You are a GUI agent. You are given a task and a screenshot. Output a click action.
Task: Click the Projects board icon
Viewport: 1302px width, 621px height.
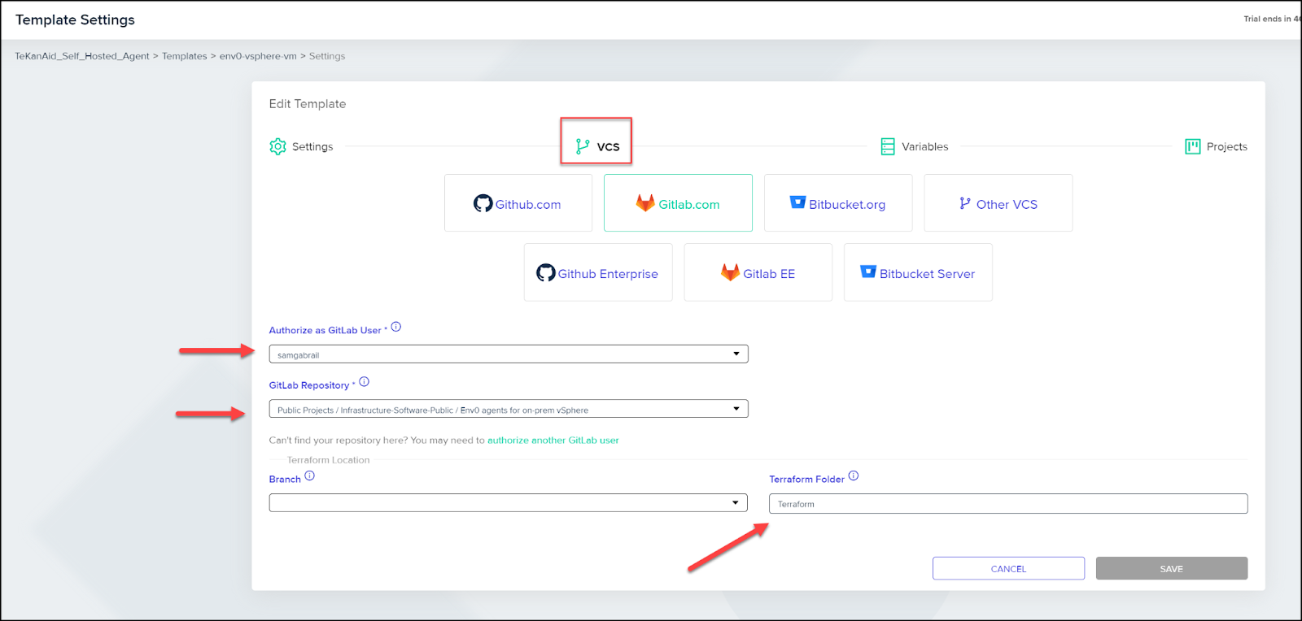pyautogui.click(x=1193, y=146)
